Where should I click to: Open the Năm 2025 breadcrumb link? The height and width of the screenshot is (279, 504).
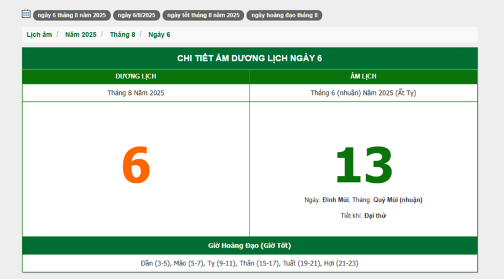click(x=81, y=35)
